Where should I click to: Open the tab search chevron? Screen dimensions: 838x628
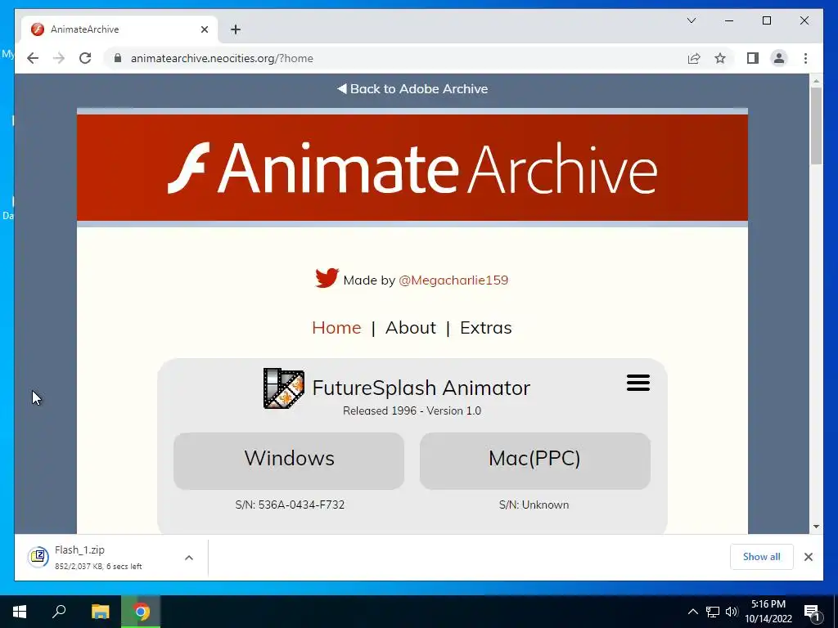coord(692,20)
